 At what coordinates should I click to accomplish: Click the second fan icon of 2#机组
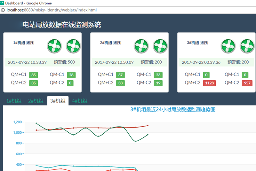[160, 46]
